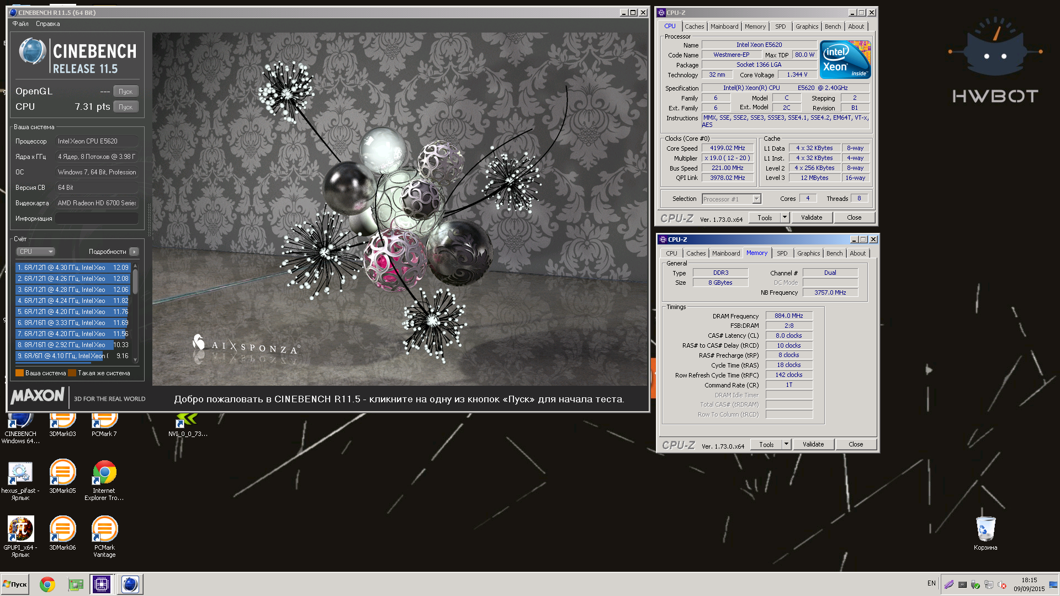This screenshot has width=1060, height=596.
Task: Open the network connection tray icon
Action: click(989, 584)
